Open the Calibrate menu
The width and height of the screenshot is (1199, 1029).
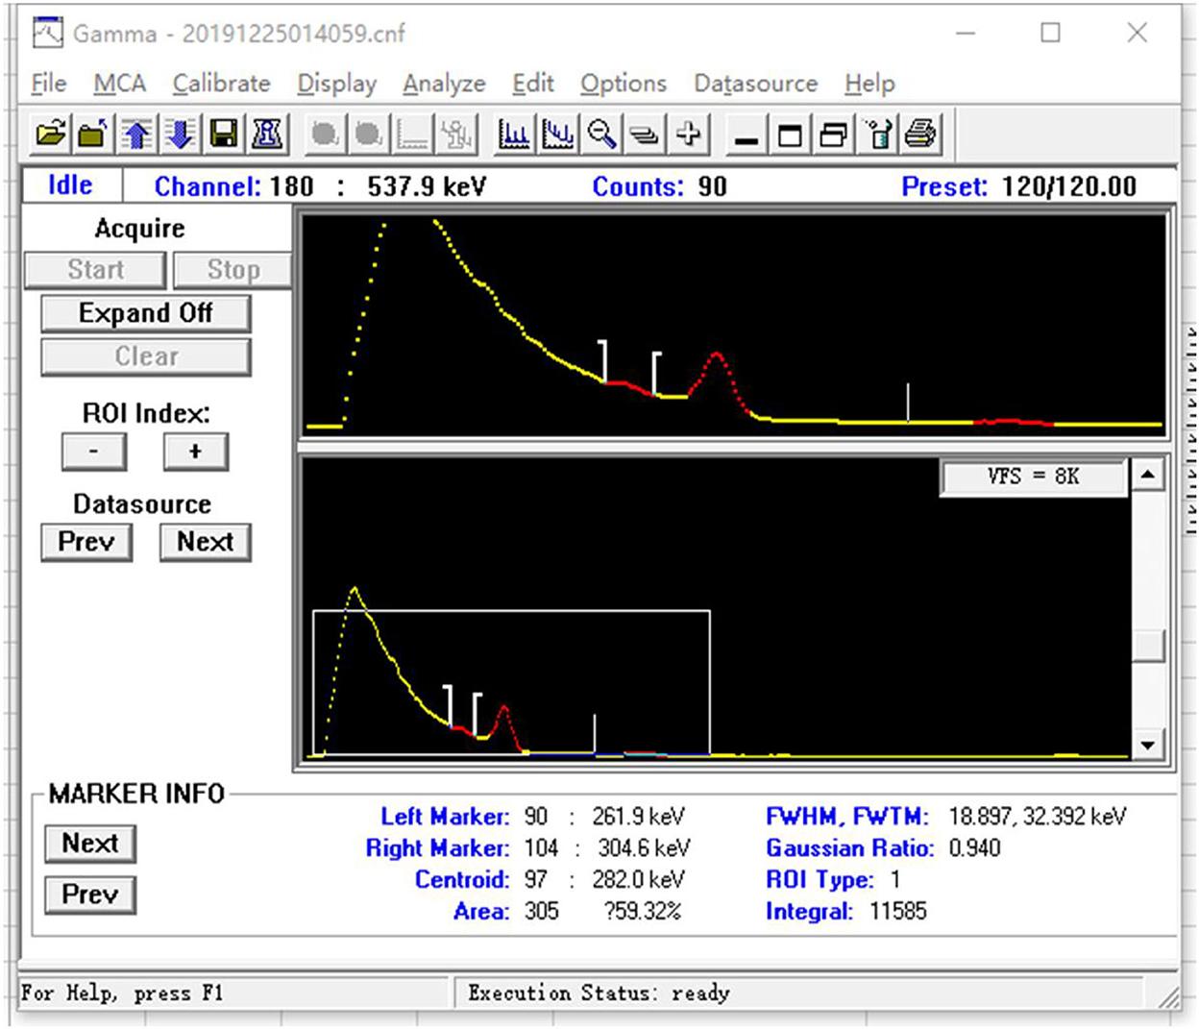[221, 84]
